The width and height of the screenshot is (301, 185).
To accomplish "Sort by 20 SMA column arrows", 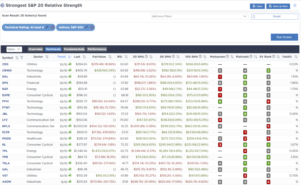I will point(151,57).
